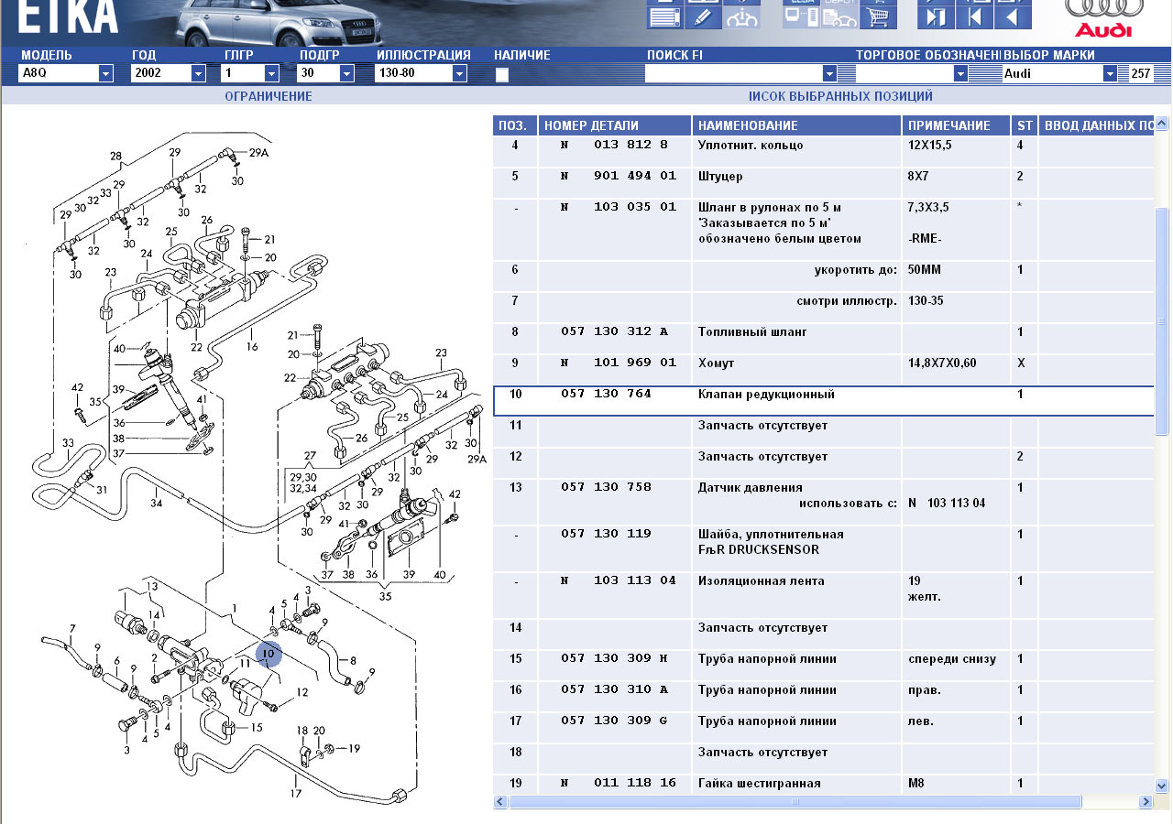Expand the ИЛЛЮСТРАЦИЯ dropdown showing 130-80
The width and height of the screenshot is (1173, 824).
pyautogui.click(x=460, y=74)
